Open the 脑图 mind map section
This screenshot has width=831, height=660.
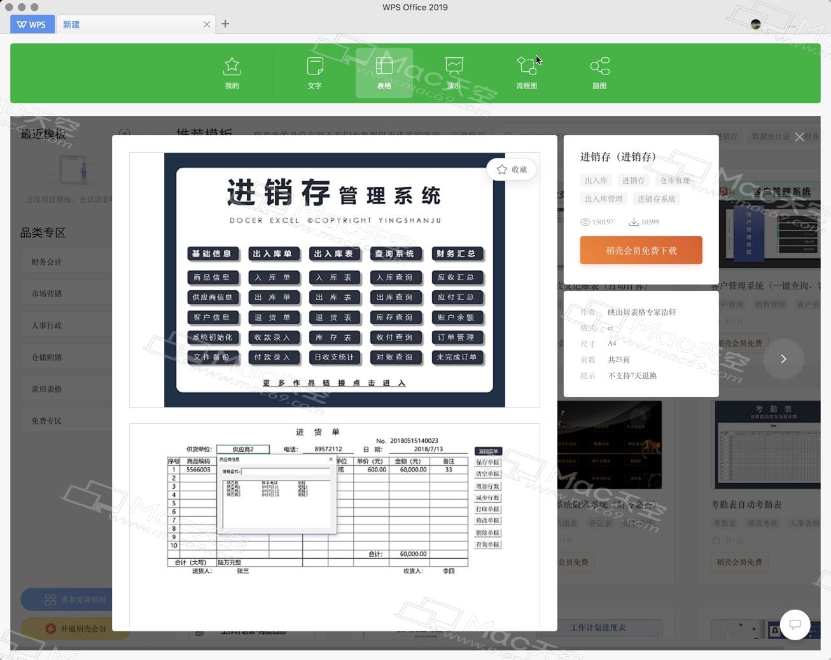click(599, 72)
